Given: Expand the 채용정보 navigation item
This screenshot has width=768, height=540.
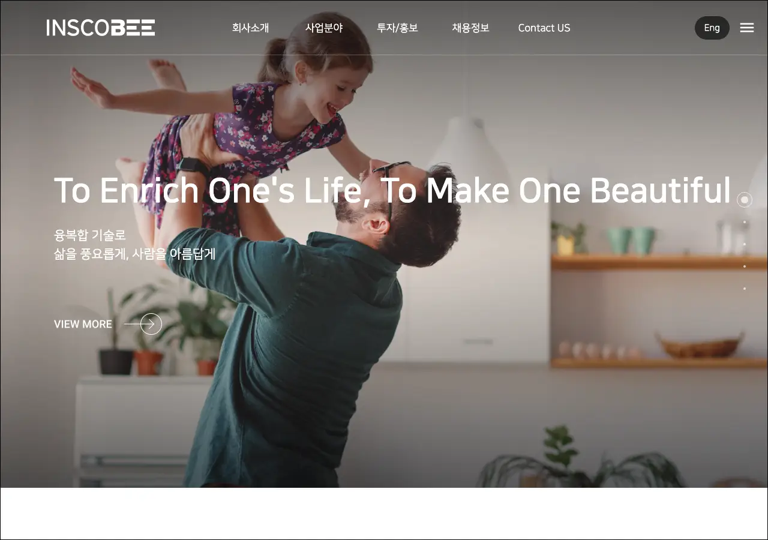Looking at the screenshot, I should point(470,28).
